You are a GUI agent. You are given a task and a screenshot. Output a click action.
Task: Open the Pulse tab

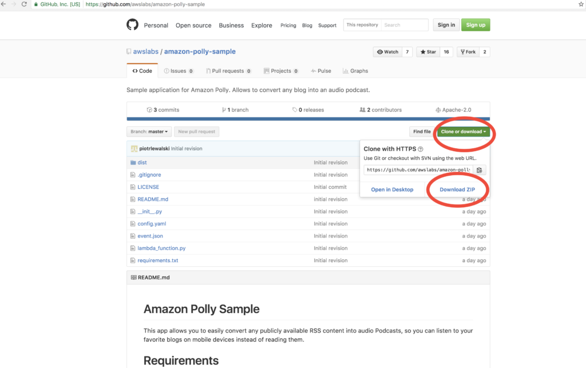[321, 71]
